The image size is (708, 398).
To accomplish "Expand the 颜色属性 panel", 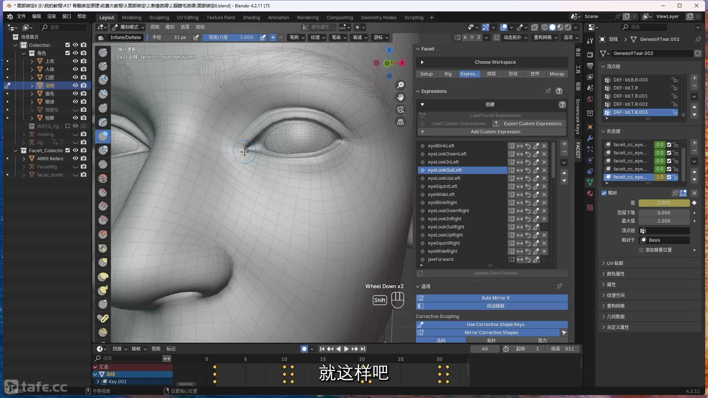I will click(615, 274).
